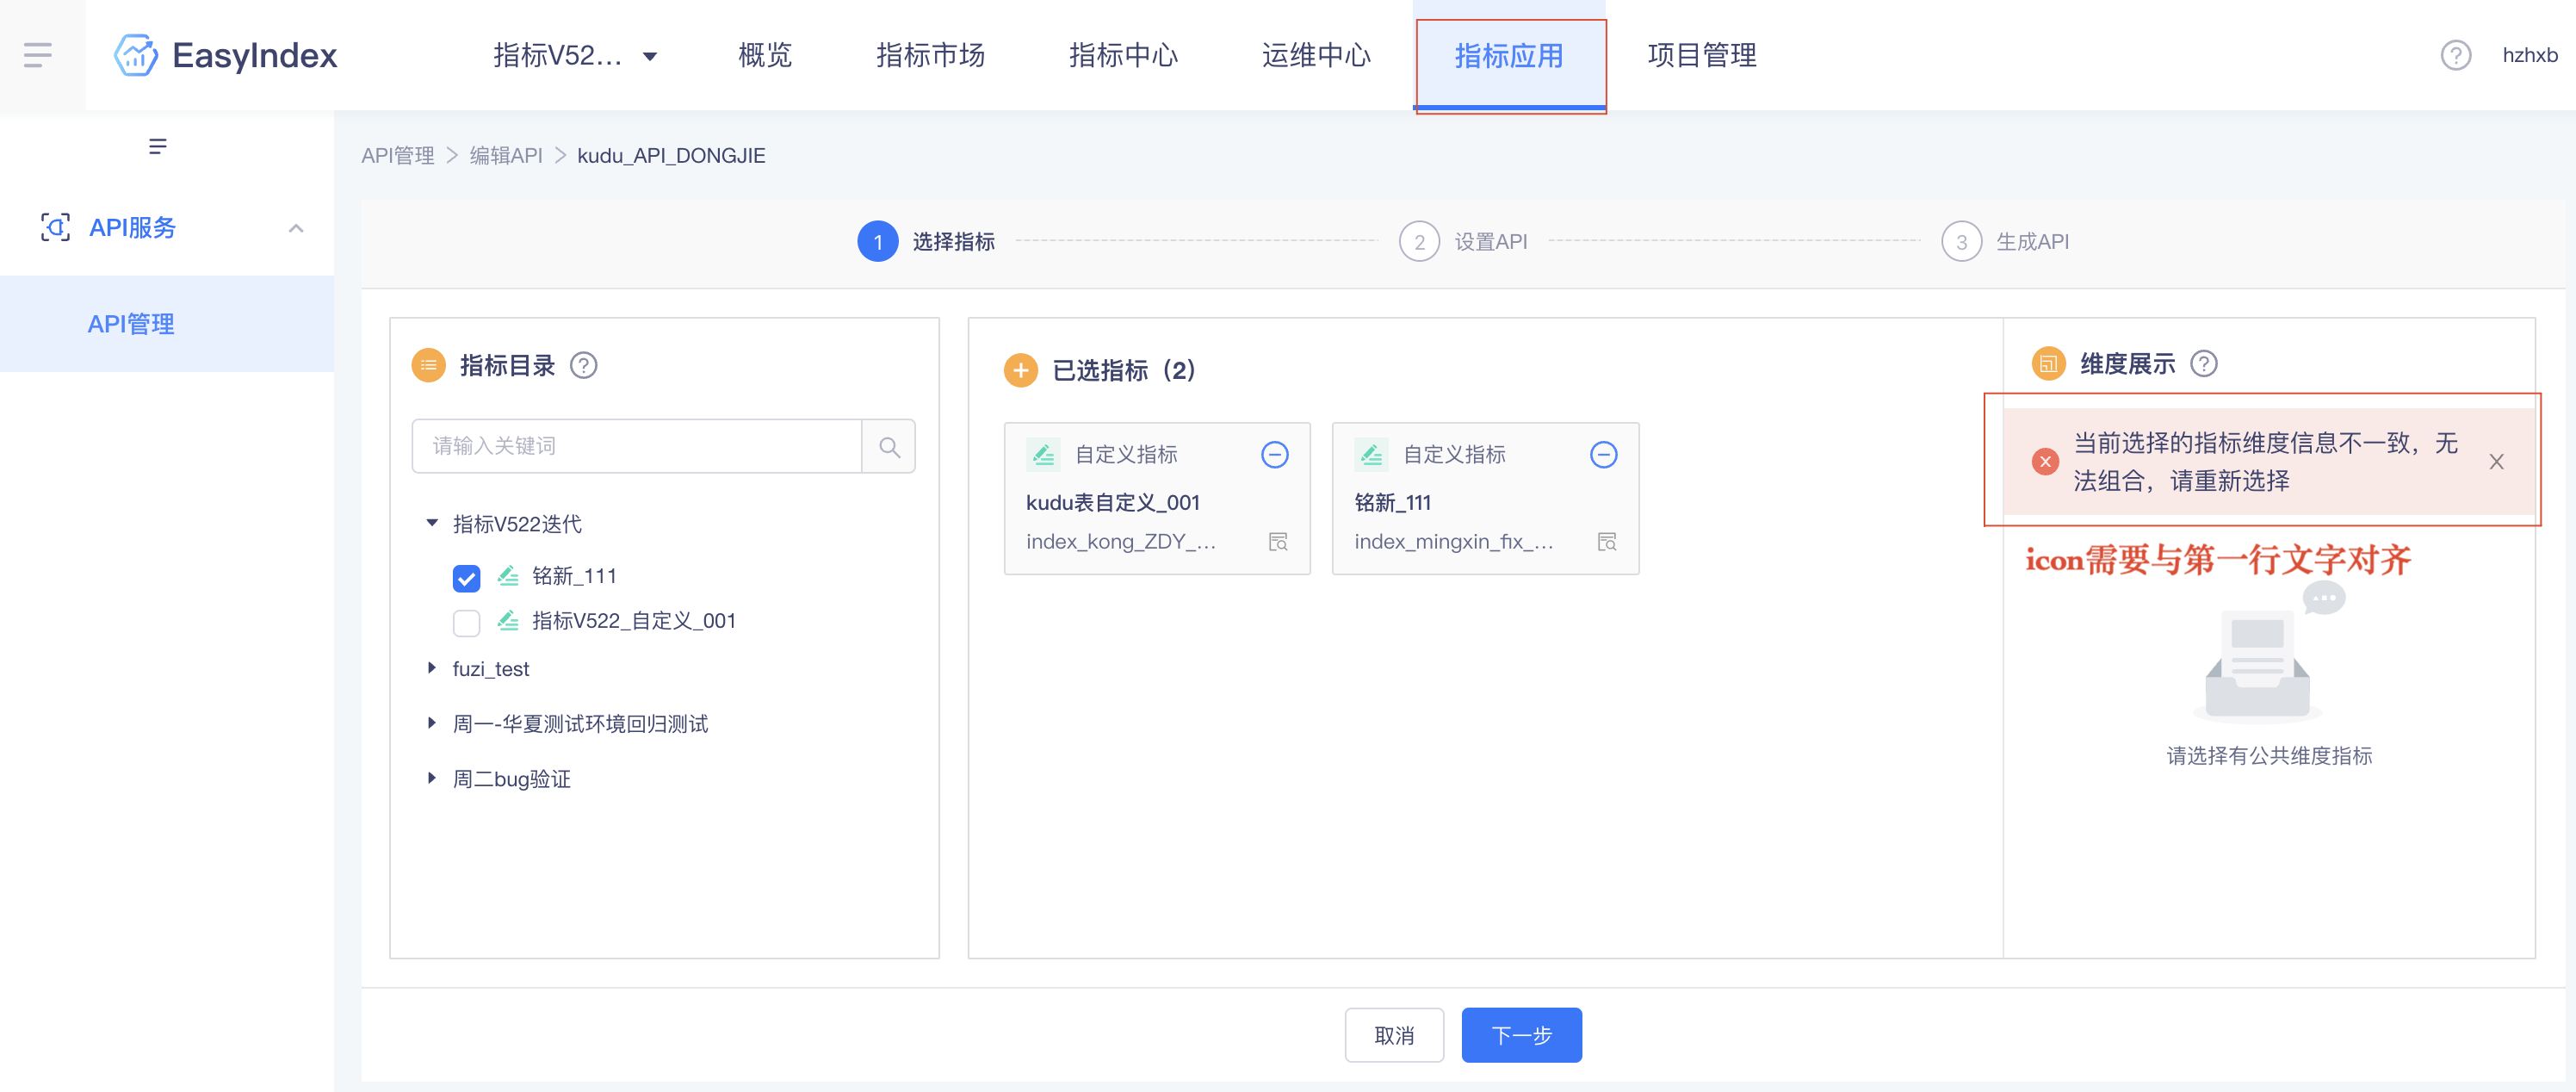Check the 指标V522_自定义_001 checkbox
2576x1092 pixels.
click(466, 622)
